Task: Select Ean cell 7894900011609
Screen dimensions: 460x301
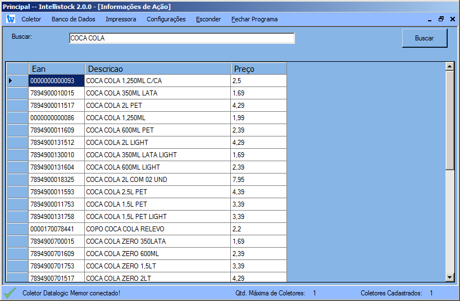Action: pyautogui.click(x=57, y=130)
